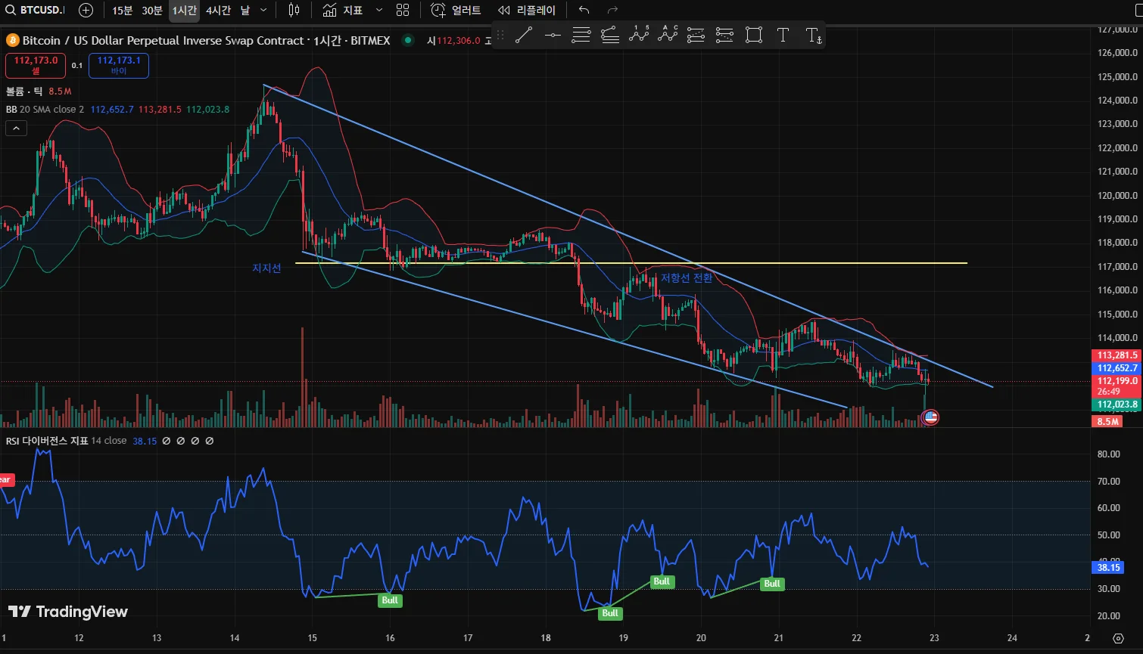Image resolution: width=1143 pixels, height=654 pixels.
Task: Select the text annotation tool
Action: click(x=783, y=35)
